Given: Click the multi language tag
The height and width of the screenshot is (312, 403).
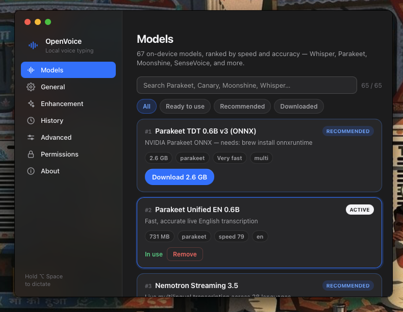Looking at the screenshot, I should point(261,158).
